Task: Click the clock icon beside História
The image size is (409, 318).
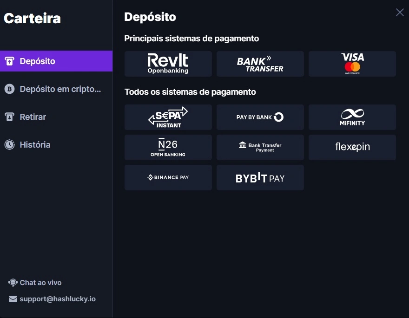Action: point(10,144)
